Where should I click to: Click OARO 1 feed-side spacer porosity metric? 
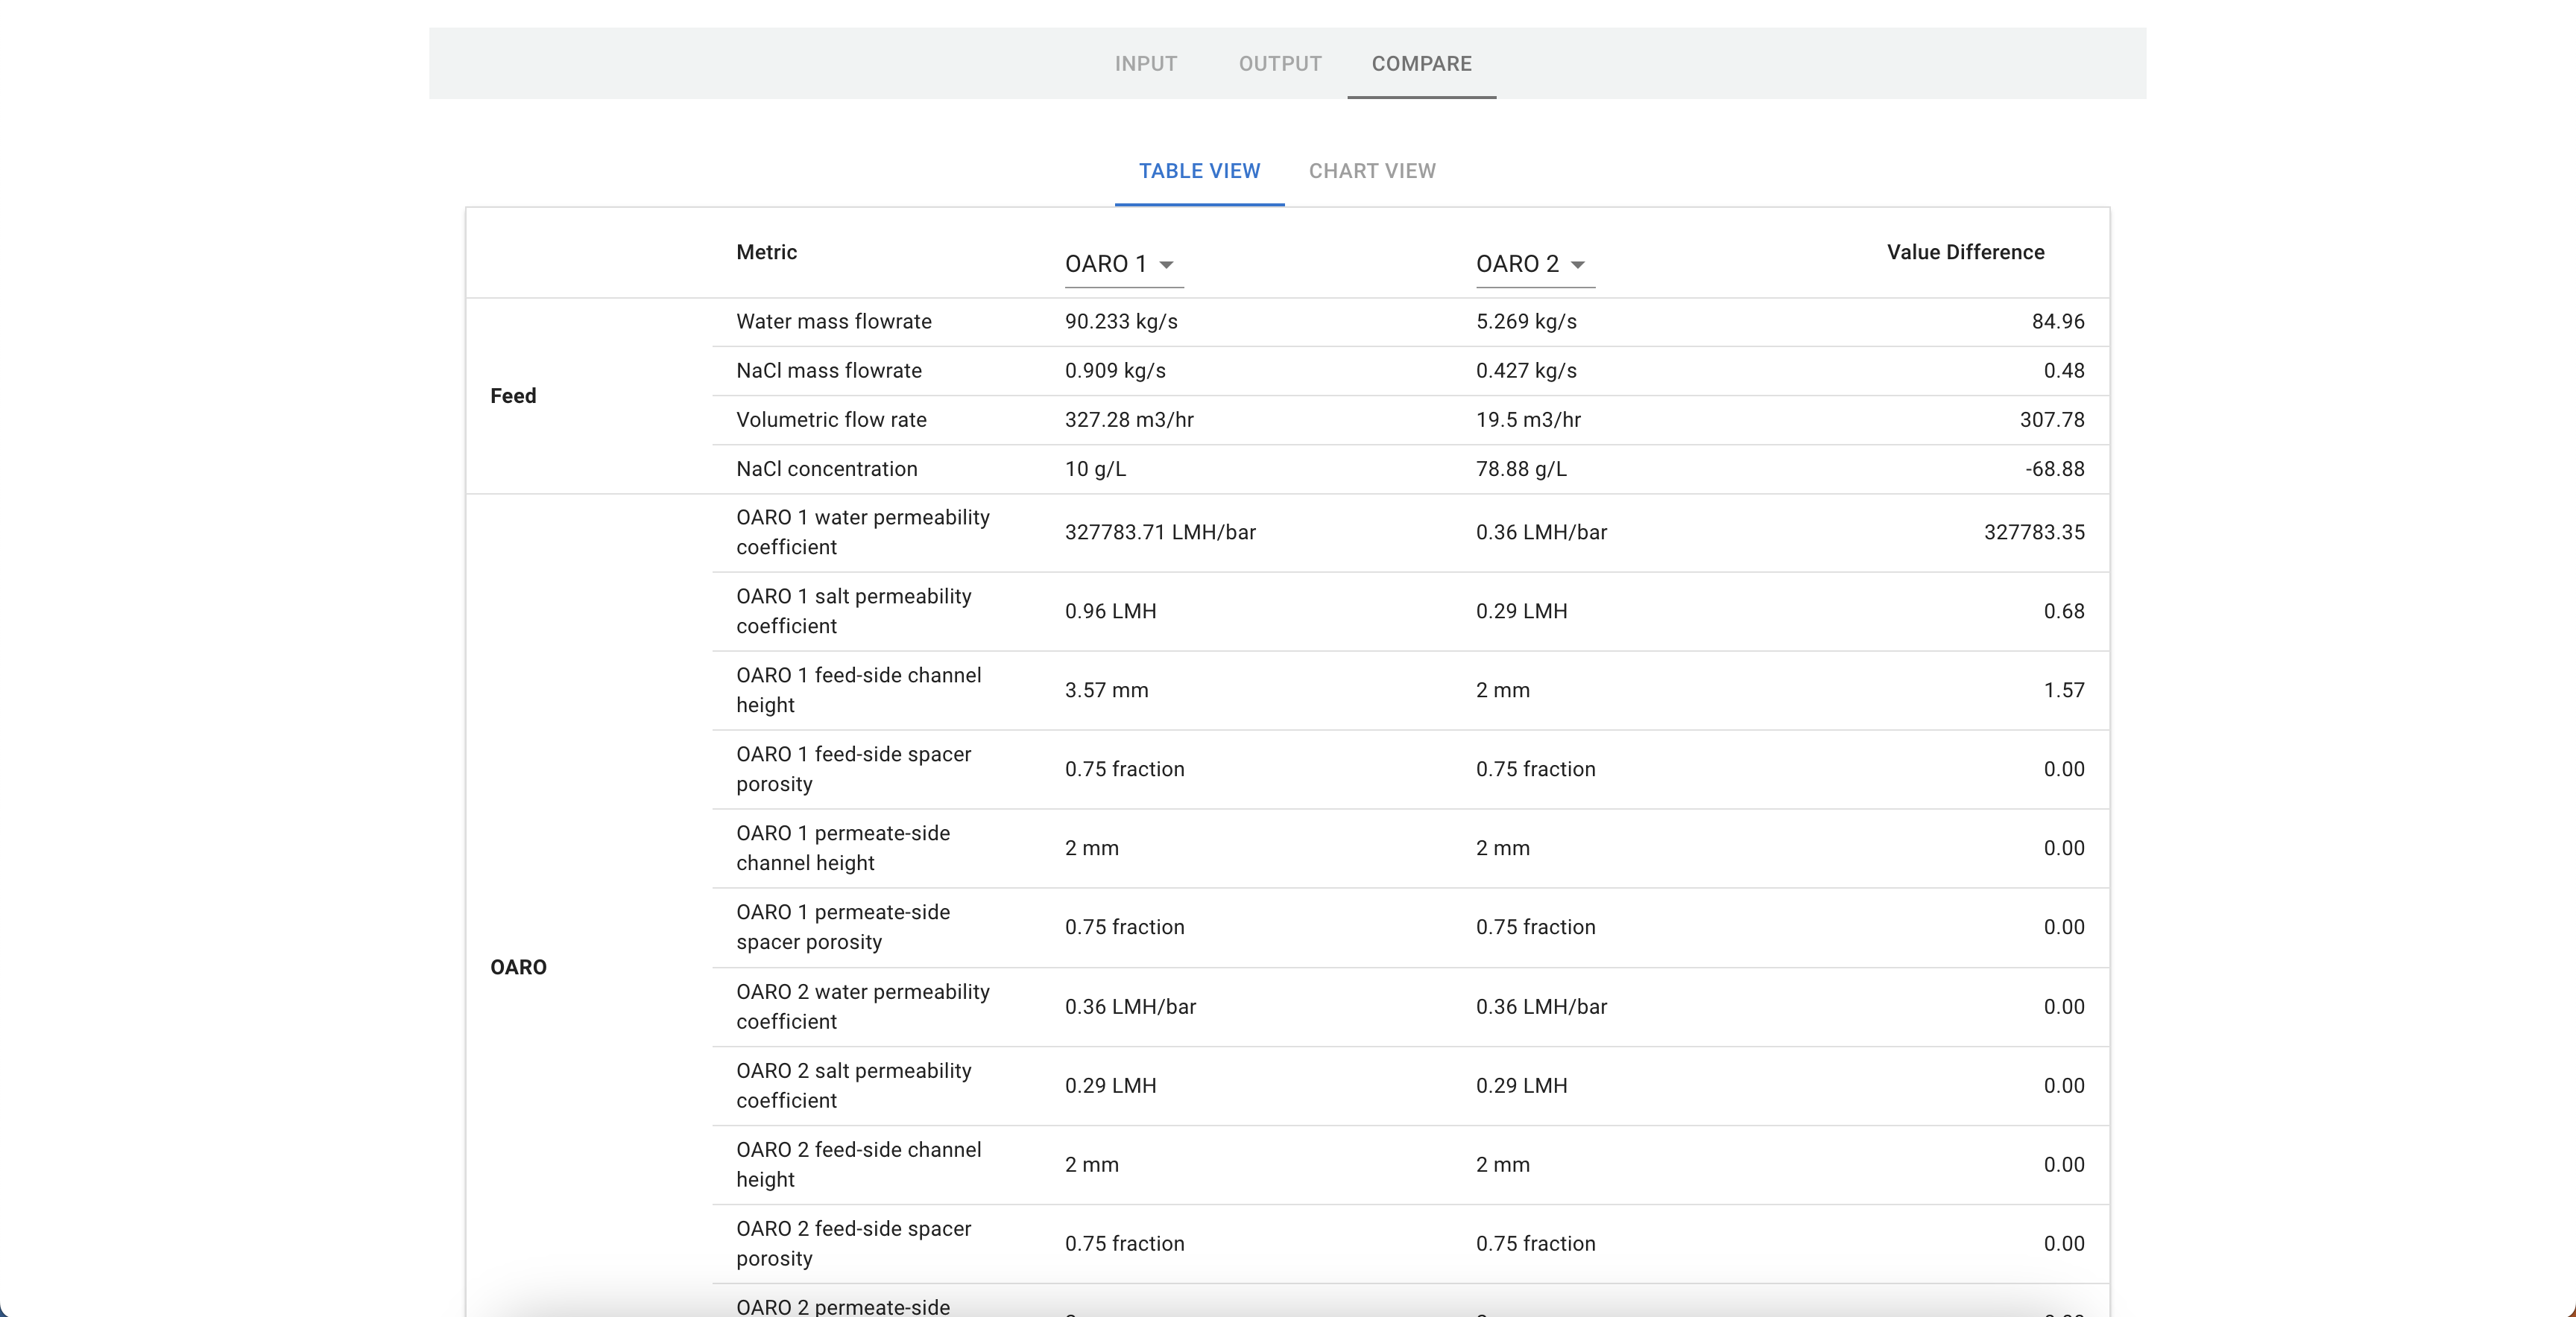854,769
